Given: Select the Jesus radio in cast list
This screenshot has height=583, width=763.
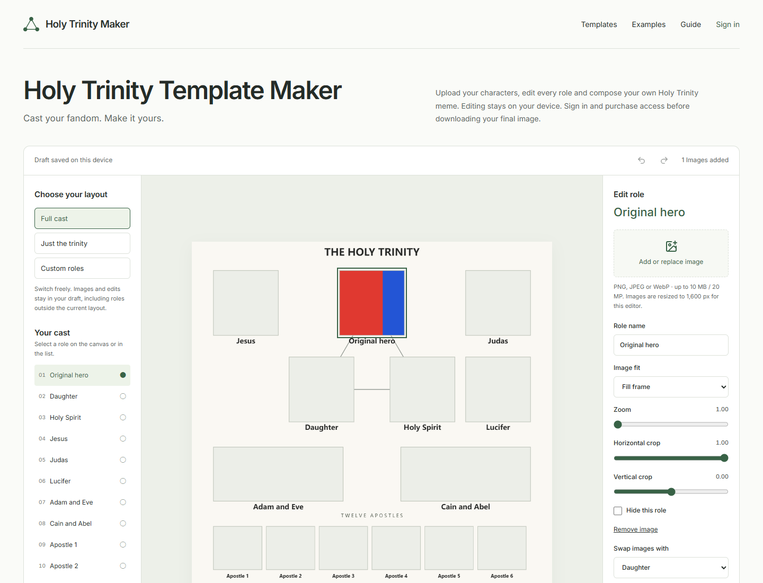Looking at the screenshot, I should coord(123,439).
